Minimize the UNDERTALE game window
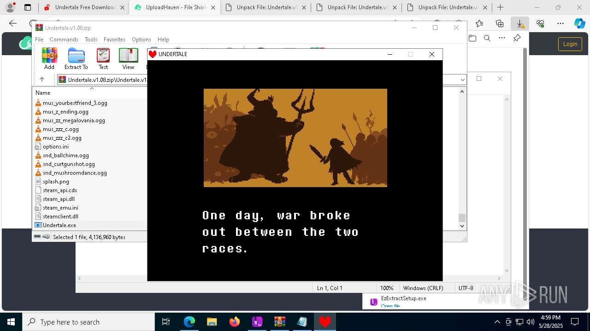Screen dimensions: 590x331 click(x=390, y=54)
